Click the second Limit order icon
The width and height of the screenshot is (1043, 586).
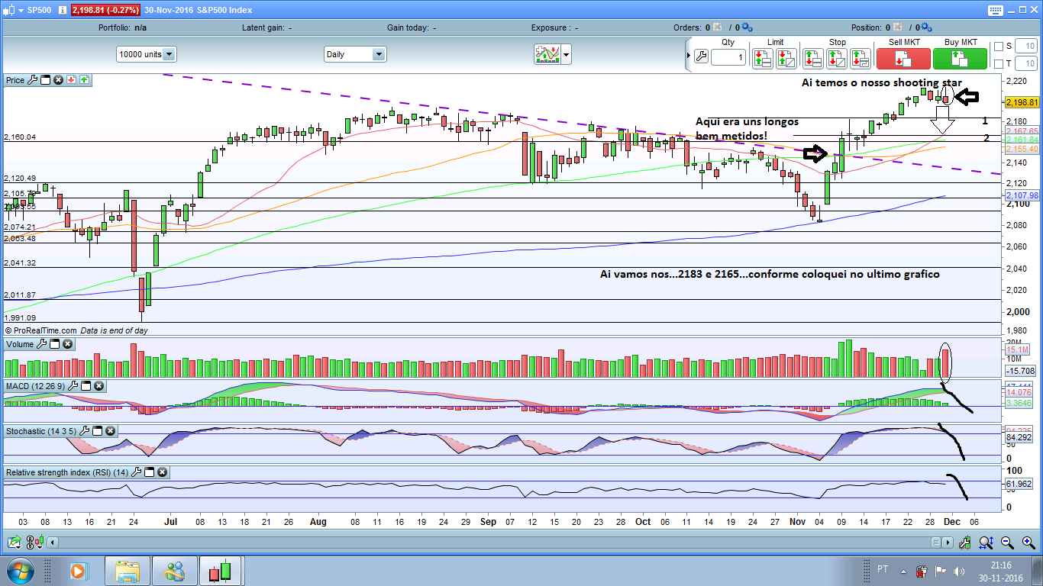[x=786, y=58]
